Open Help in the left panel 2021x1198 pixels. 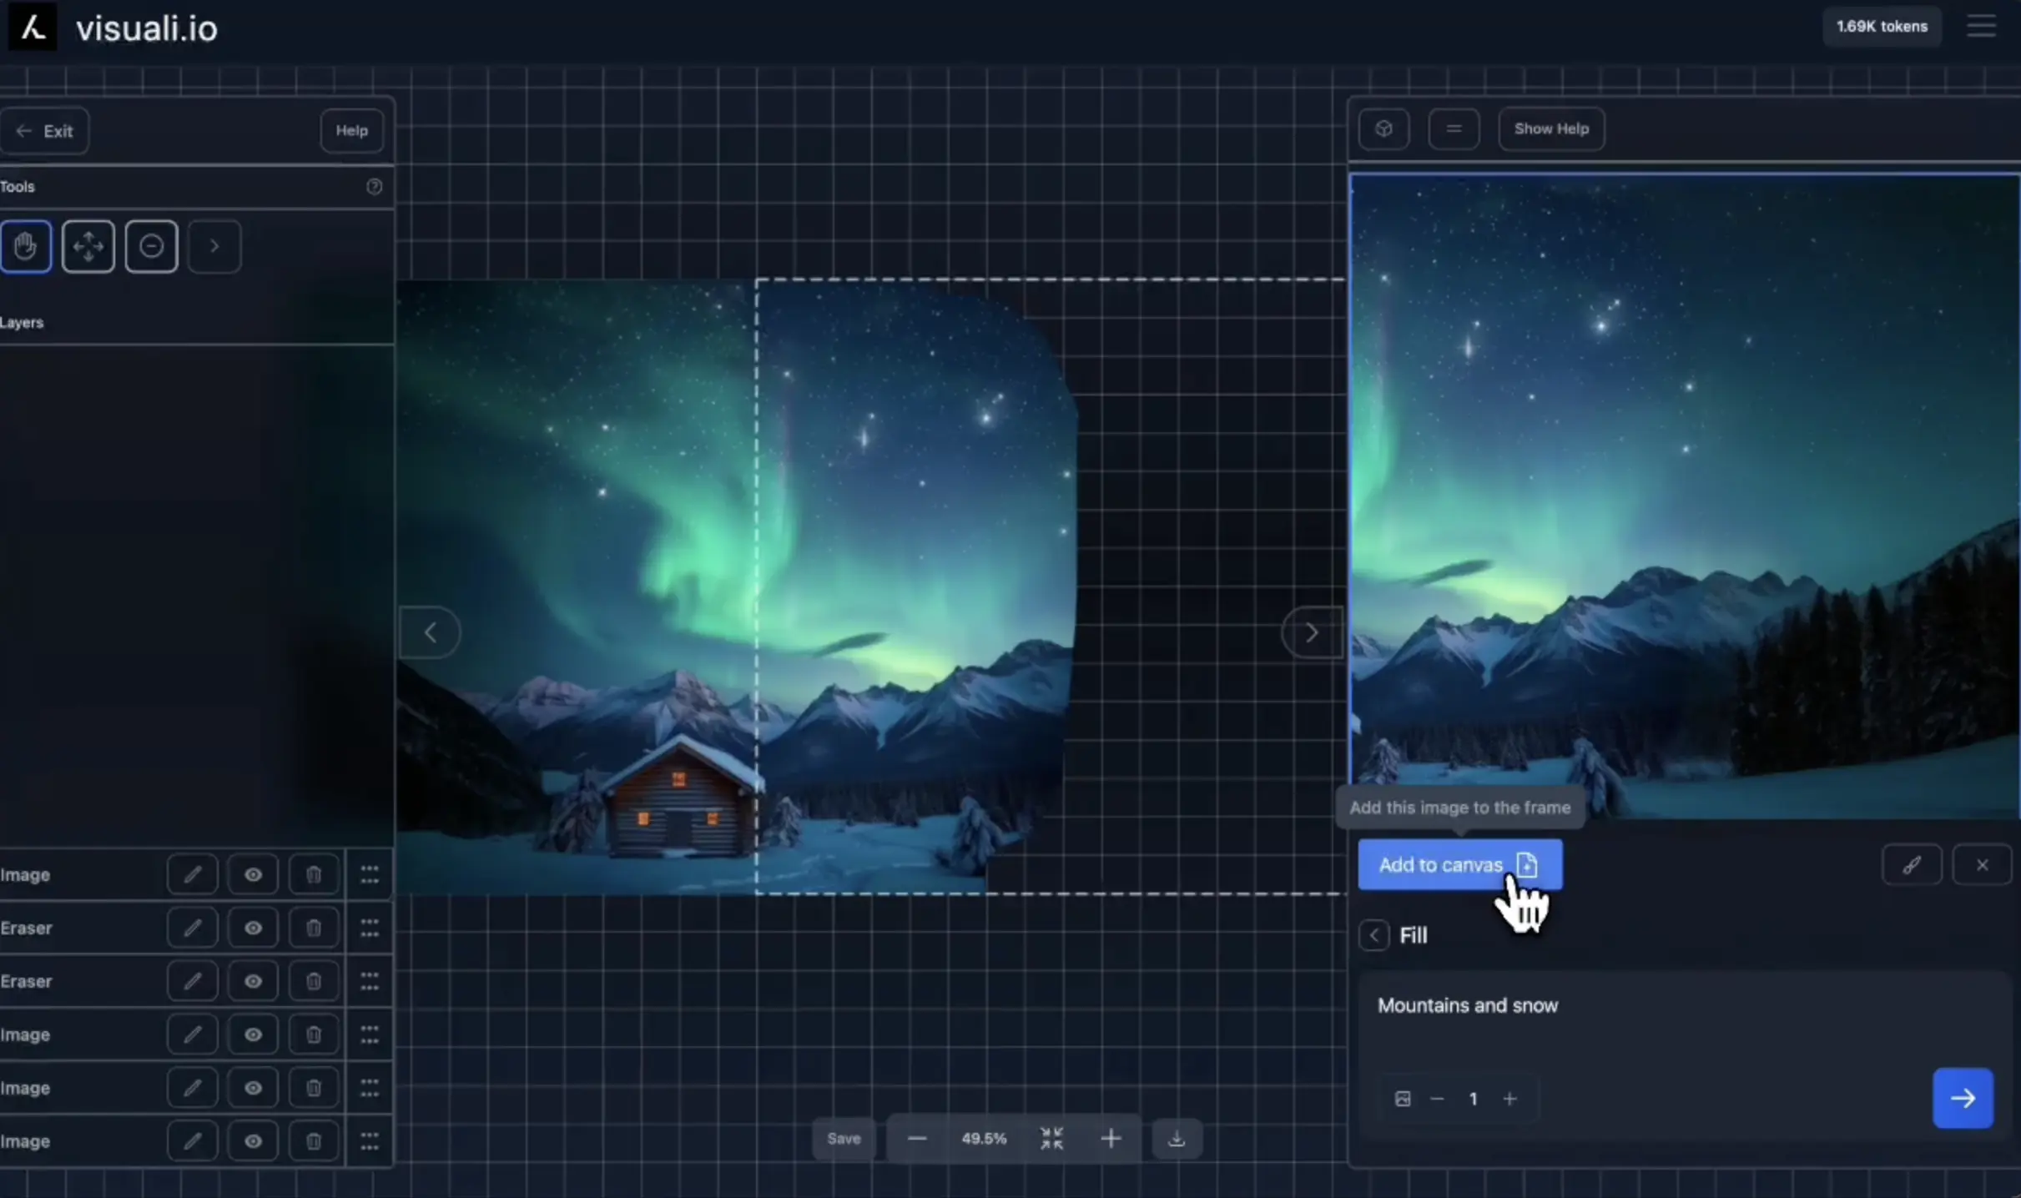[x=351, y=131]
